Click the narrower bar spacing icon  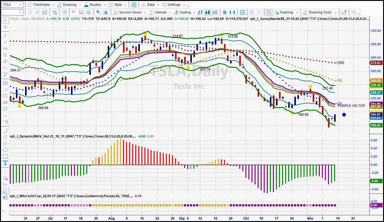point(225,13)
